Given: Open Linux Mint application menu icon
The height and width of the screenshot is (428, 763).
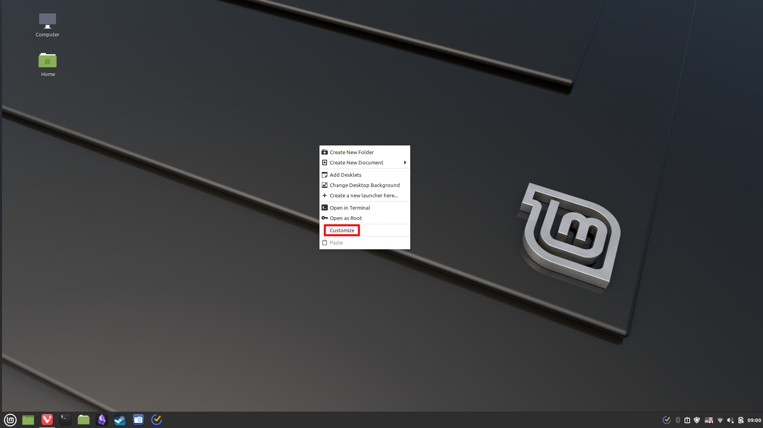Looking at the screenshot, I should (10, 419).
